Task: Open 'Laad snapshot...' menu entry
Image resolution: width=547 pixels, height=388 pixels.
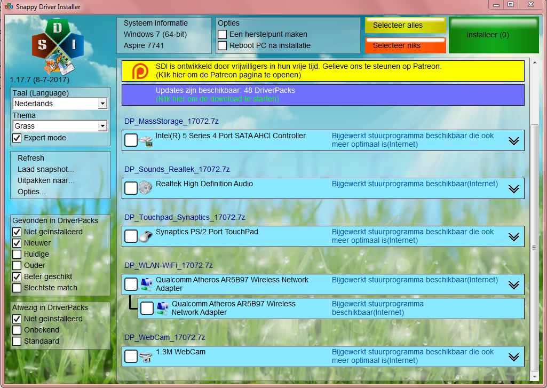Action: coord(46,169)
